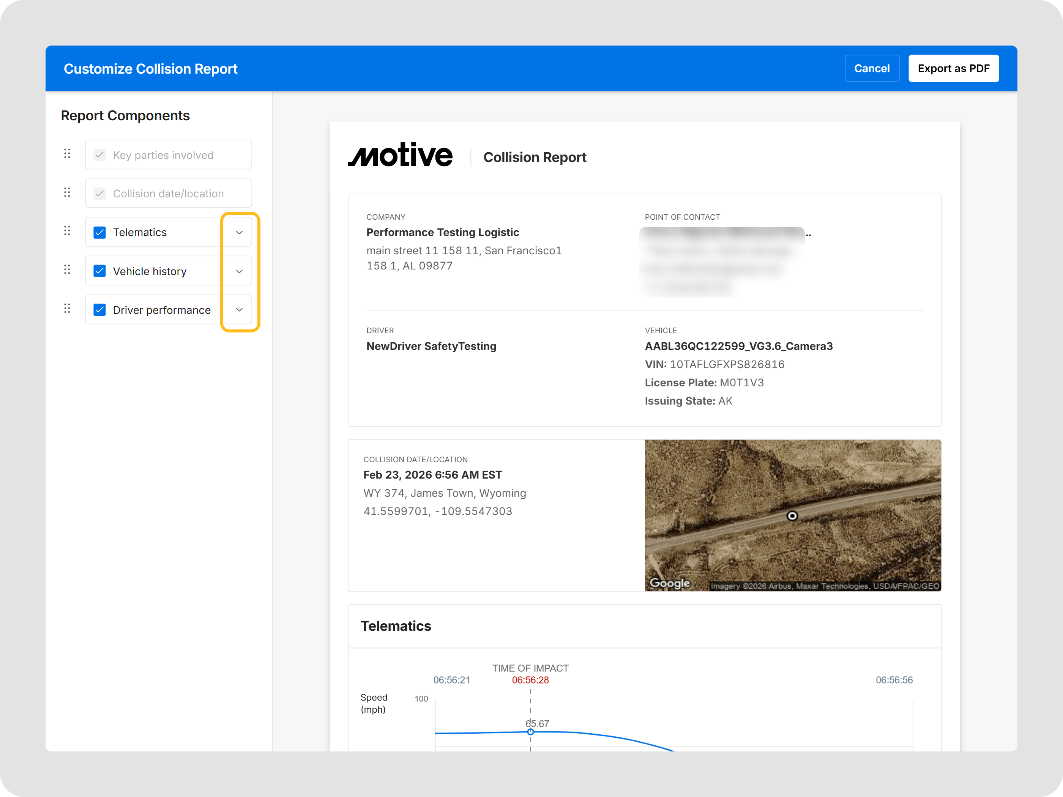Viewport: 1063px width, 797px height.
Task: Click the Collision date/location item
Action: tap(168, 194)
